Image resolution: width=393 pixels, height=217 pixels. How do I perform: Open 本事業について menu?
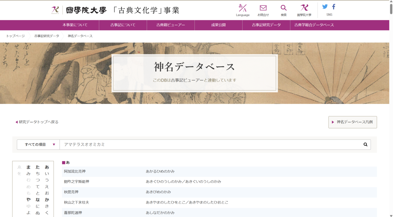75,25
